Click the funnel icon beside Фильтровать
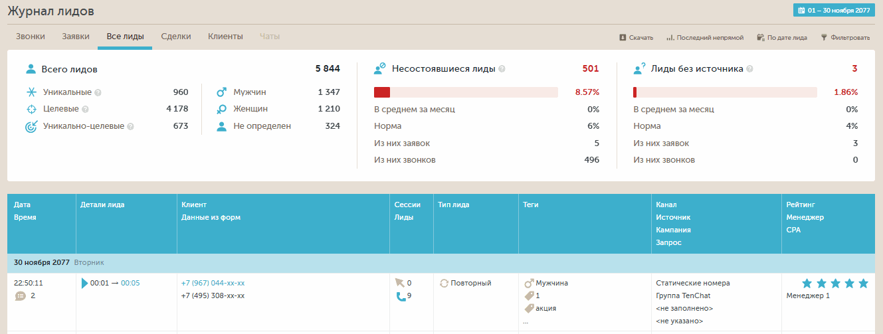 click(x=824, y=37)
